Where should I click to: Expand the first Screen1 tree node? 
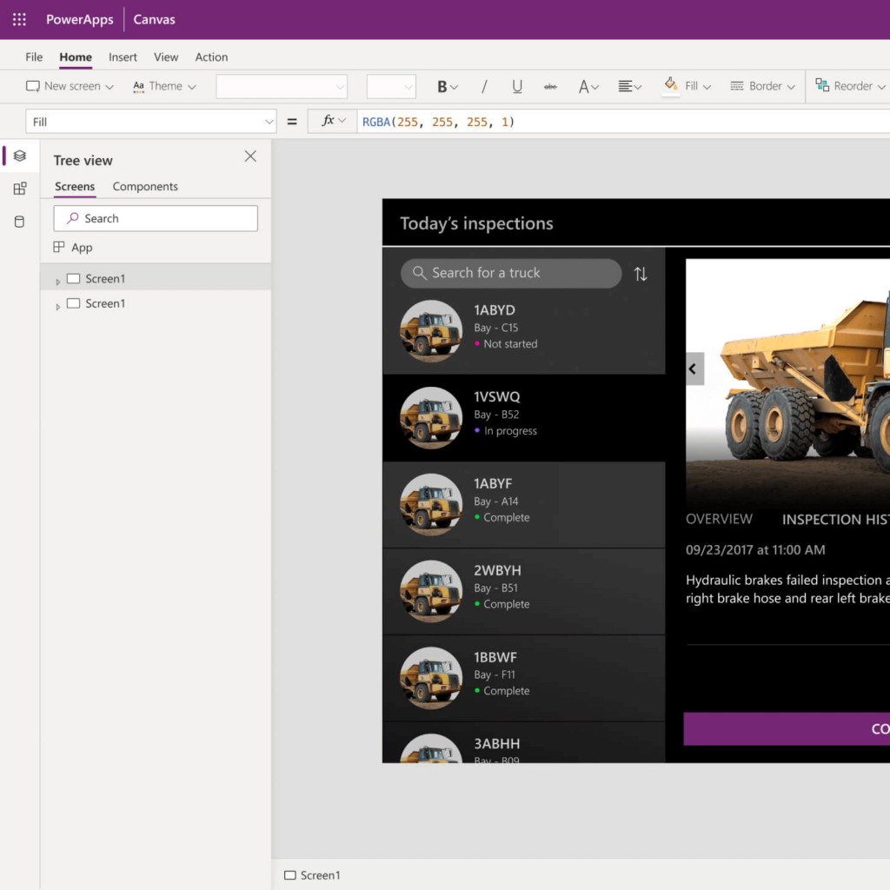pyautogui.click(x=57, y=278)
